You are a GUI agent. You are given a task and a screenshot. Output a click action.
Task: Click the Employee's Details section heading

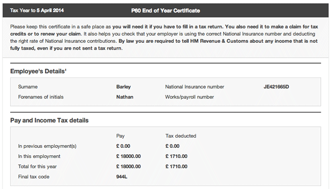click(38, 71)
